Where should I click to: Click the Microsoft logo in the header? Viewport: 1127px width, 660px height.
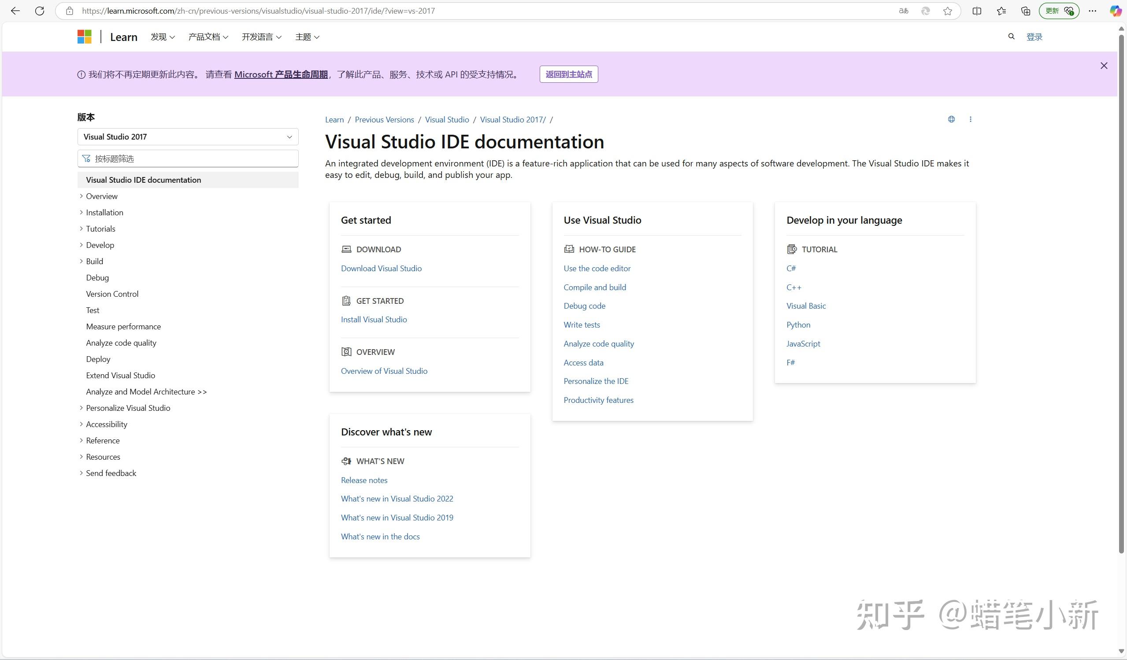84,36
